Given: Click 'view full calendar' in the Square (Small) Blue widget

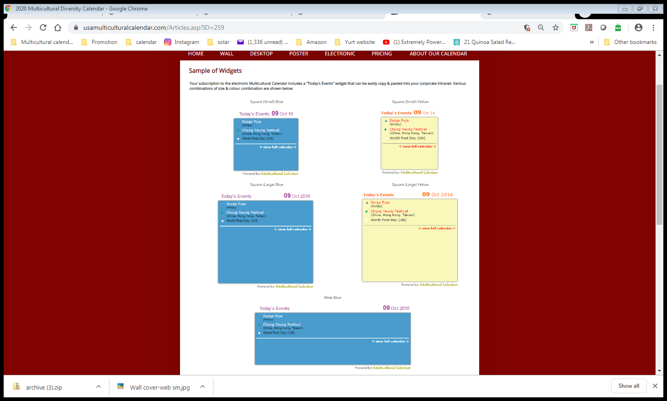Looking at the screenshot, I should click(278, 147).
